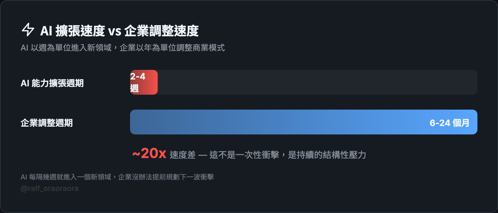Click subtitle phrase "企業以年為單位調整商業模式"
498x213 pixels.
click(172, 48)
